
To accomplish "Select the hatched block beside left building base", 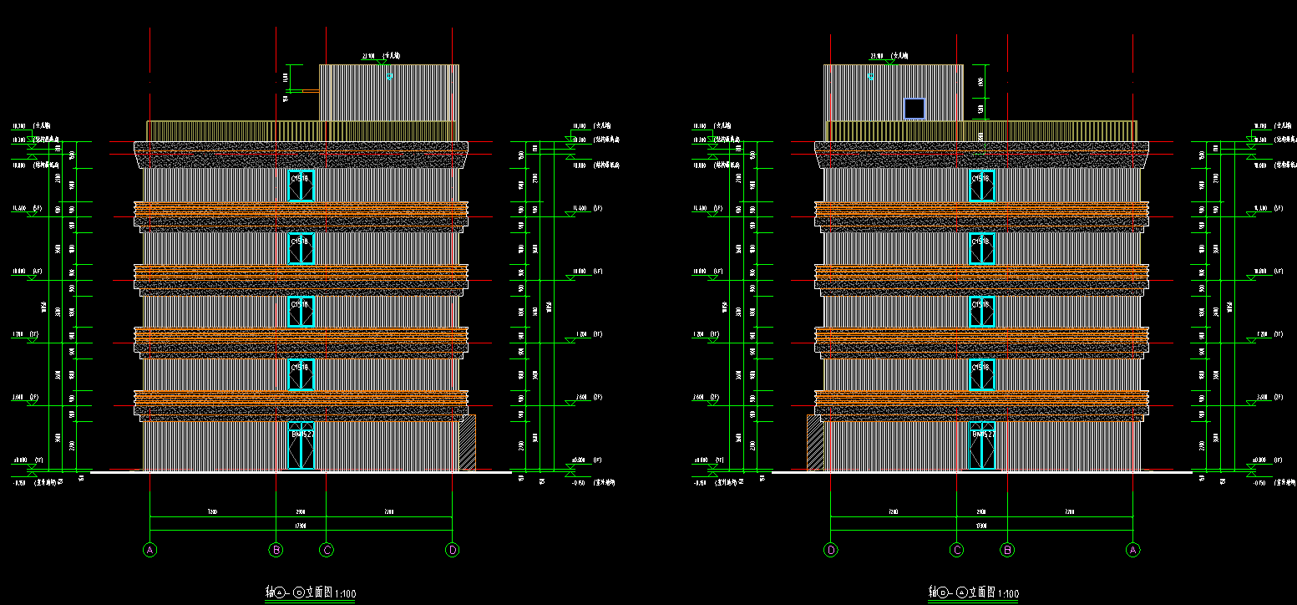I will pos(467,442).
